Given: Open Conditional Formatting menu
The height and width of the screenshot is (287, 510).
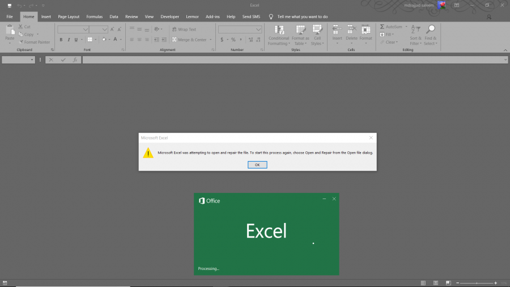Looking at the screenshot, I should [x=279, y=35].
